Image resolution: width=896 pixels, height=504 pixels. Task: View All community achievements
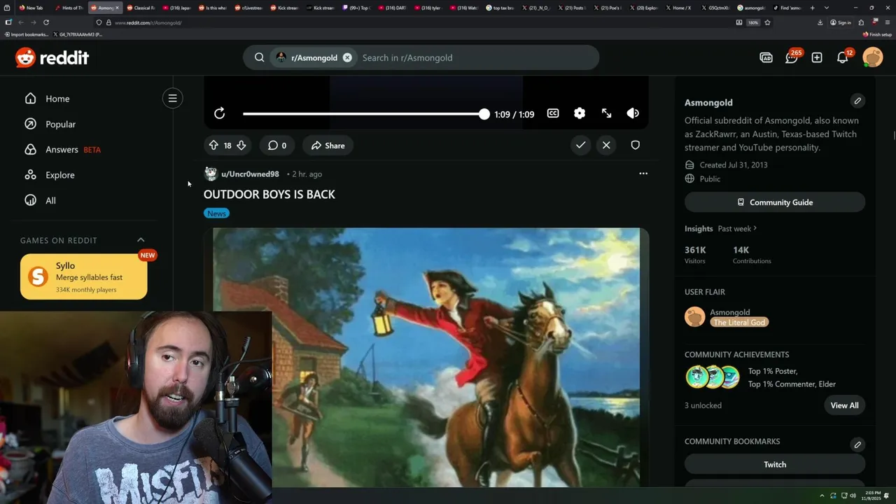click(x=844, y=405)
